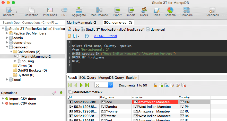This screenshot has width=227, height=121.
Task: Select System (0) folder
Action: [x=26, y=75]
